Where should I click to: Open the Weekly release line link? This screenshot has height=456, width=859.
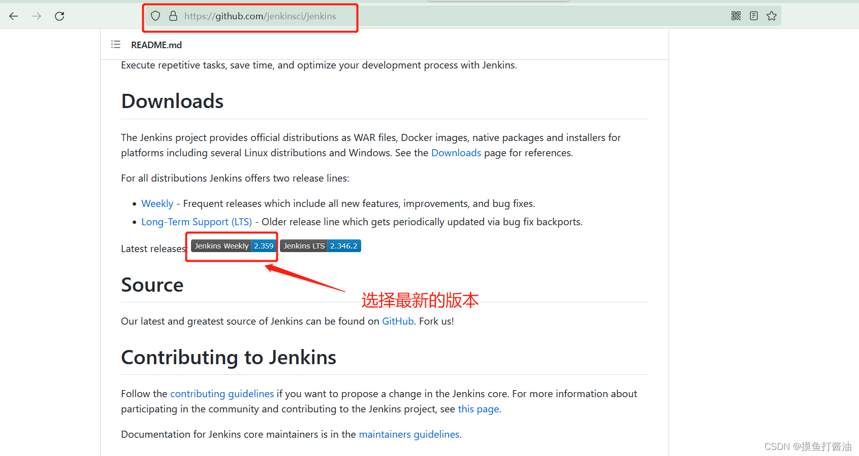tap(157, 203)
